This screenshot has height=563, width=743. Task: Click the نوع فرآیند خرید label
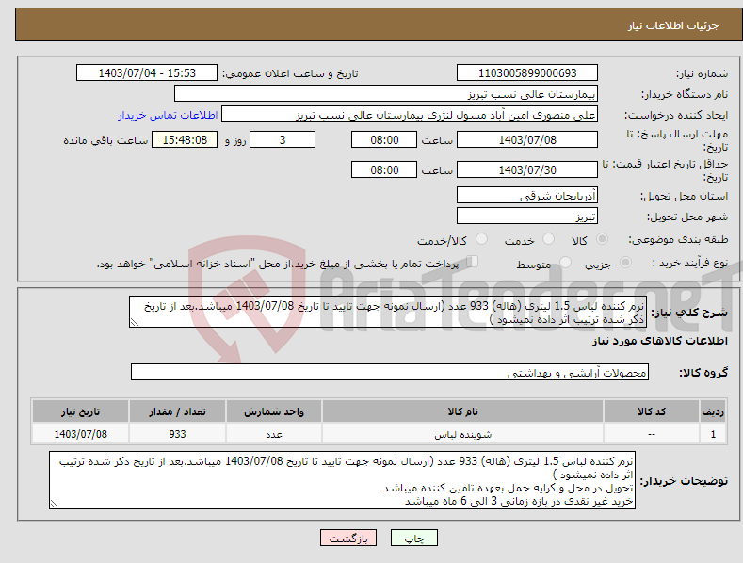point(690,263)
